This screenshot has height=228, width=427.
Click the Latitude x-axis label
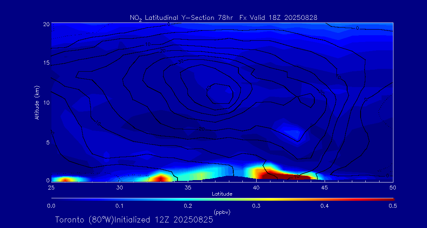pyautogui.click(x=222, y=194)
